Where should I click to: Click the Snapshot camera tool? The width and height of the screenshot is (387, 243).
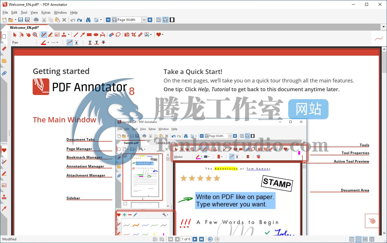[x=127, y=35]
